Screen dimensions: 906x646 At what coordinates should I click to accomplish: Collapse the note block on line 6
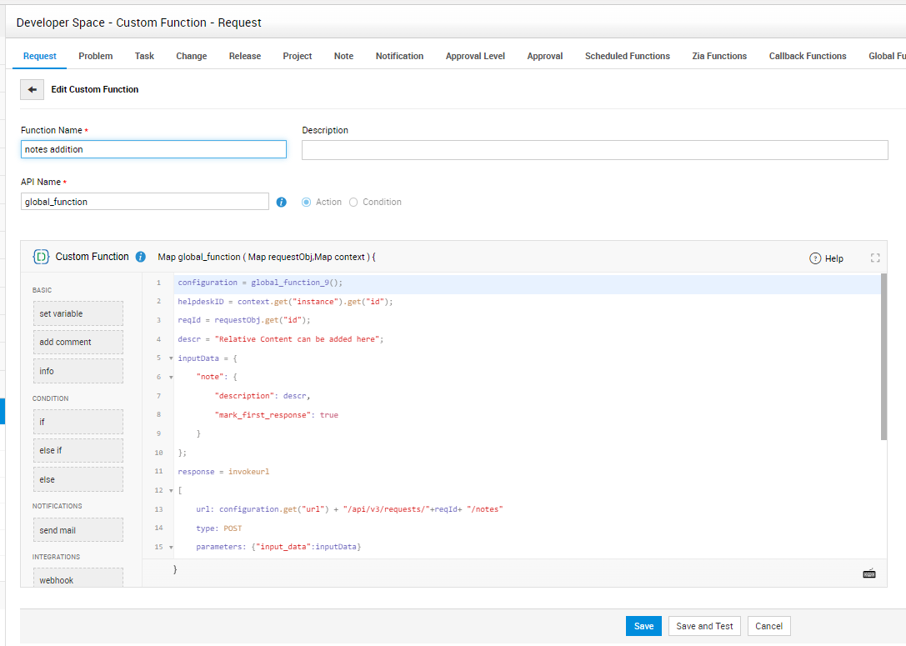tap(171, 377)
